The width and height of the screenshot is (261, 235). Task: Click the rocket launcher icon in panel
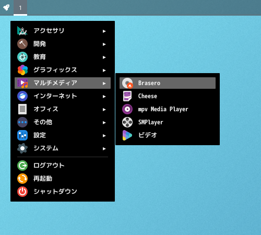[x=6, y=7]
